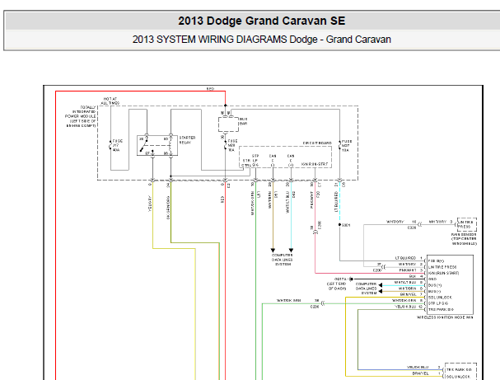Image resolution: width=500 pixels, height=380 pixels.
Task: Click the STARTER RELAY label
Action: point(187,140)
